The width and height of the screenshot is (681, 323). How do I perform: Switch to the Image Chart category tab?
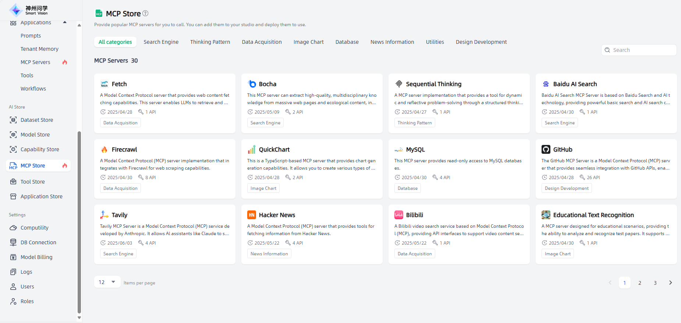point(309,42)
